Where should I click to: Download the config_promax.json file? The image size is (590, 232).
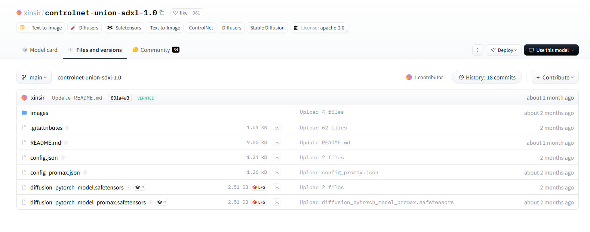pos(277,172)
